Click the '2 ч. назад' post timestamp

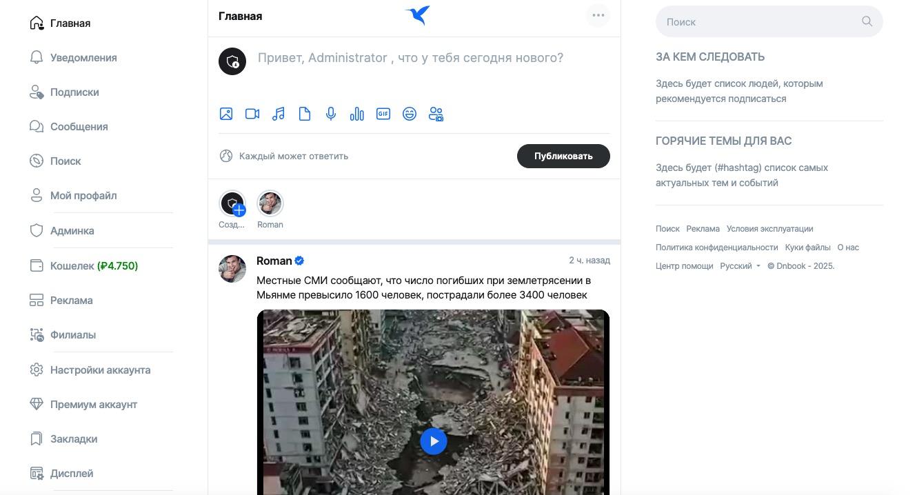[589, 260]
